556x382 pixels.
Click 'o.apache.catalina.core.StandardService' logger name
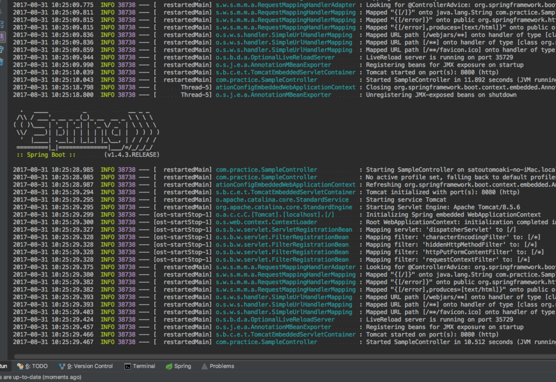coord(282,200)
